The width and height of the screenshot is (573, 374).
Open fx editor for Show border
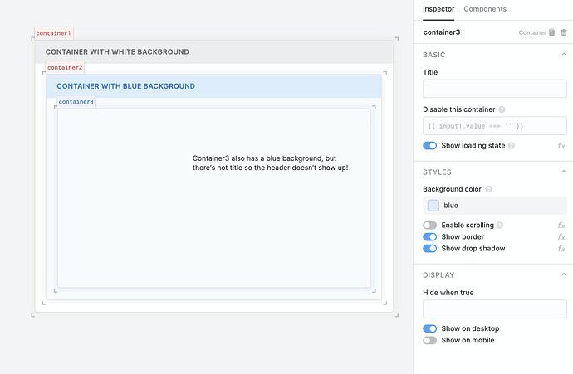(x=561, y=237)
